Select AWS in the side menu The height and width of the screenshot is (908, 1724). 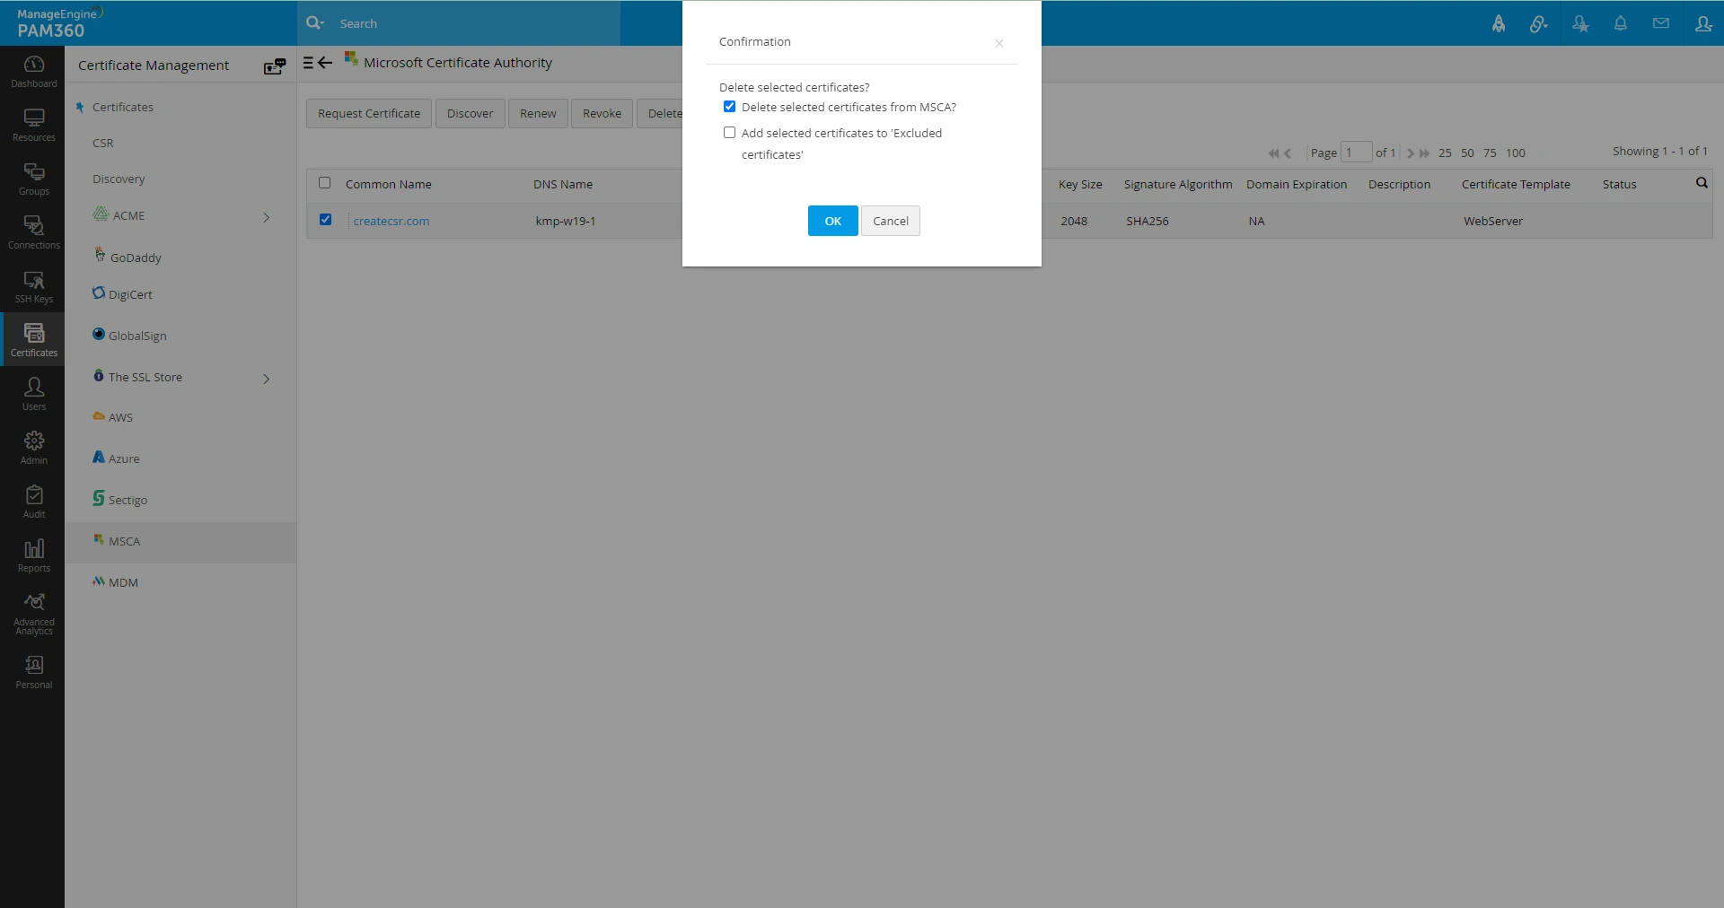[120, 417]
